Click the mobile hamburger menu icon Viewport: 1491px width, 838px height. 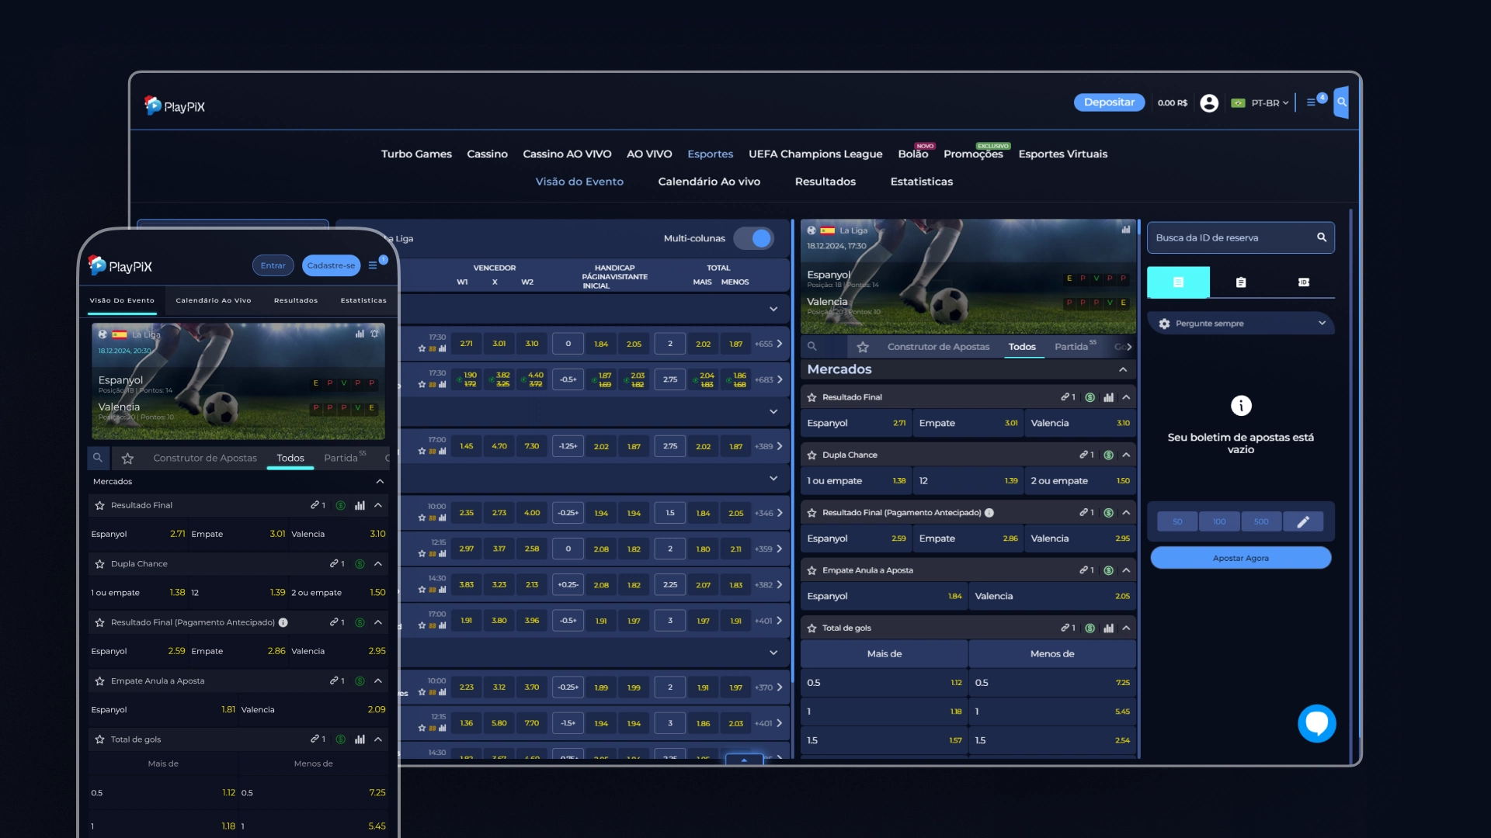[374, 265]
